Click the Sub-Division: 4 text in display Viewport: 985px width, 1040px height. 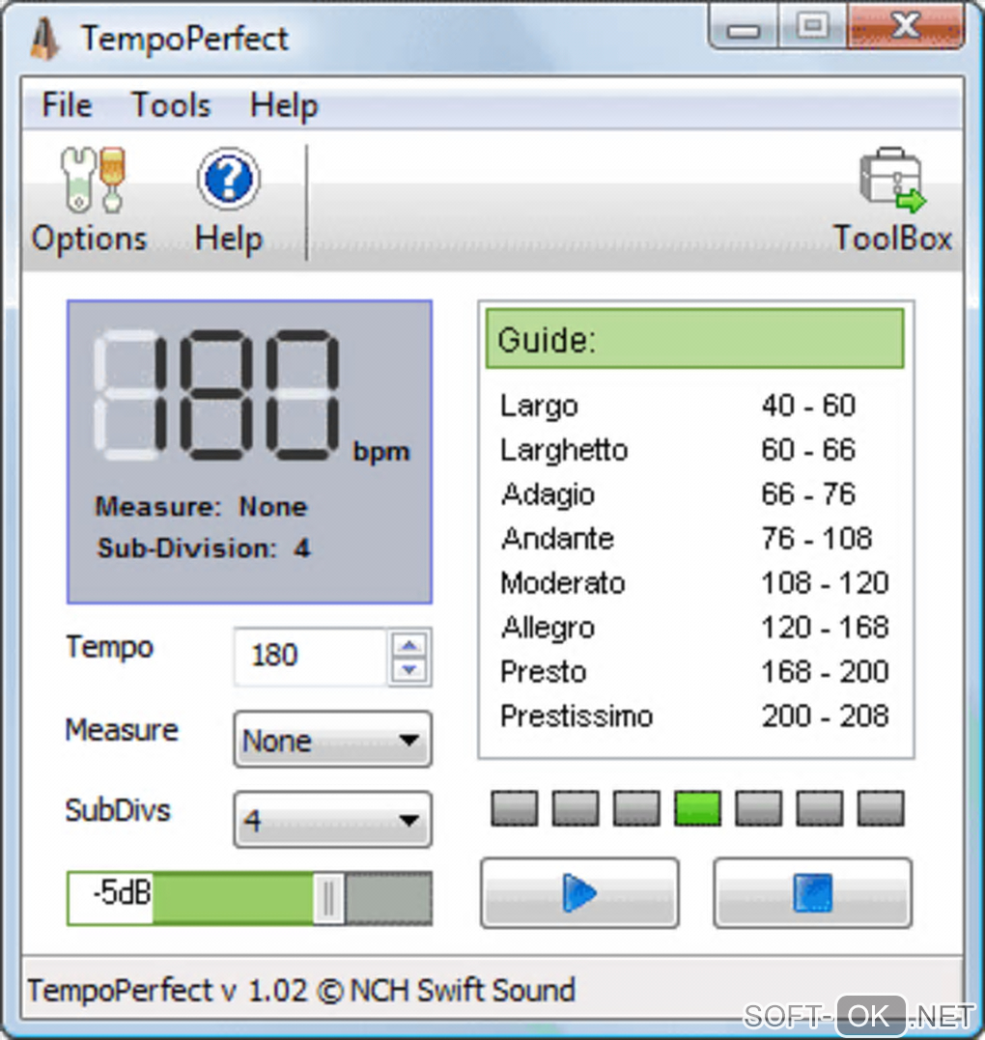204,548
